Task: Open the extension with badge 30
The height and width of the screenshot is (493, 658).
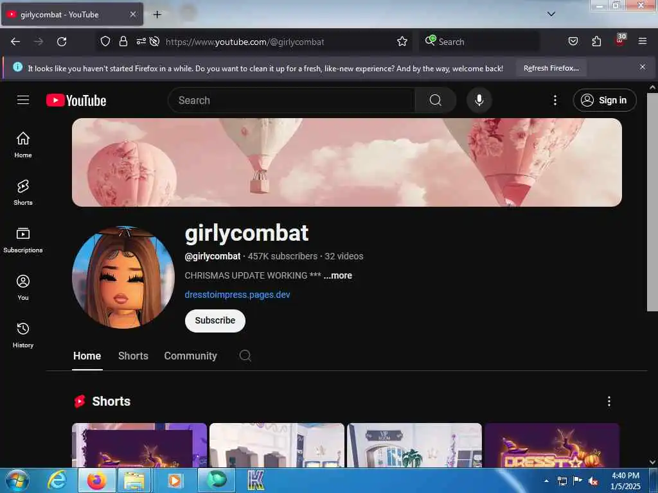Action: point(620,40)
